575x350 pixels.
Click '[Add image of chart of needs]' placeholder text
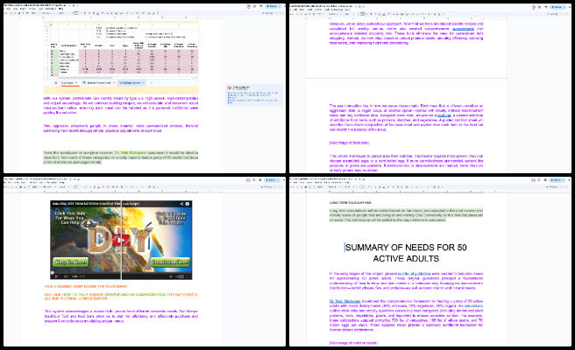(353, 343)
